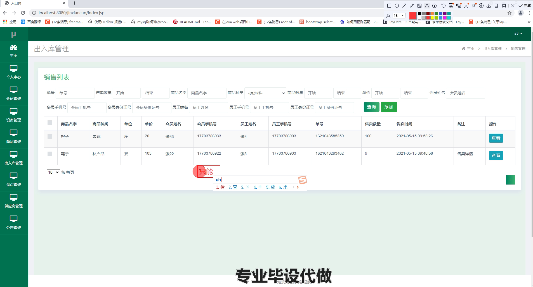Pin the screenshot to screen

coord(474,6)
